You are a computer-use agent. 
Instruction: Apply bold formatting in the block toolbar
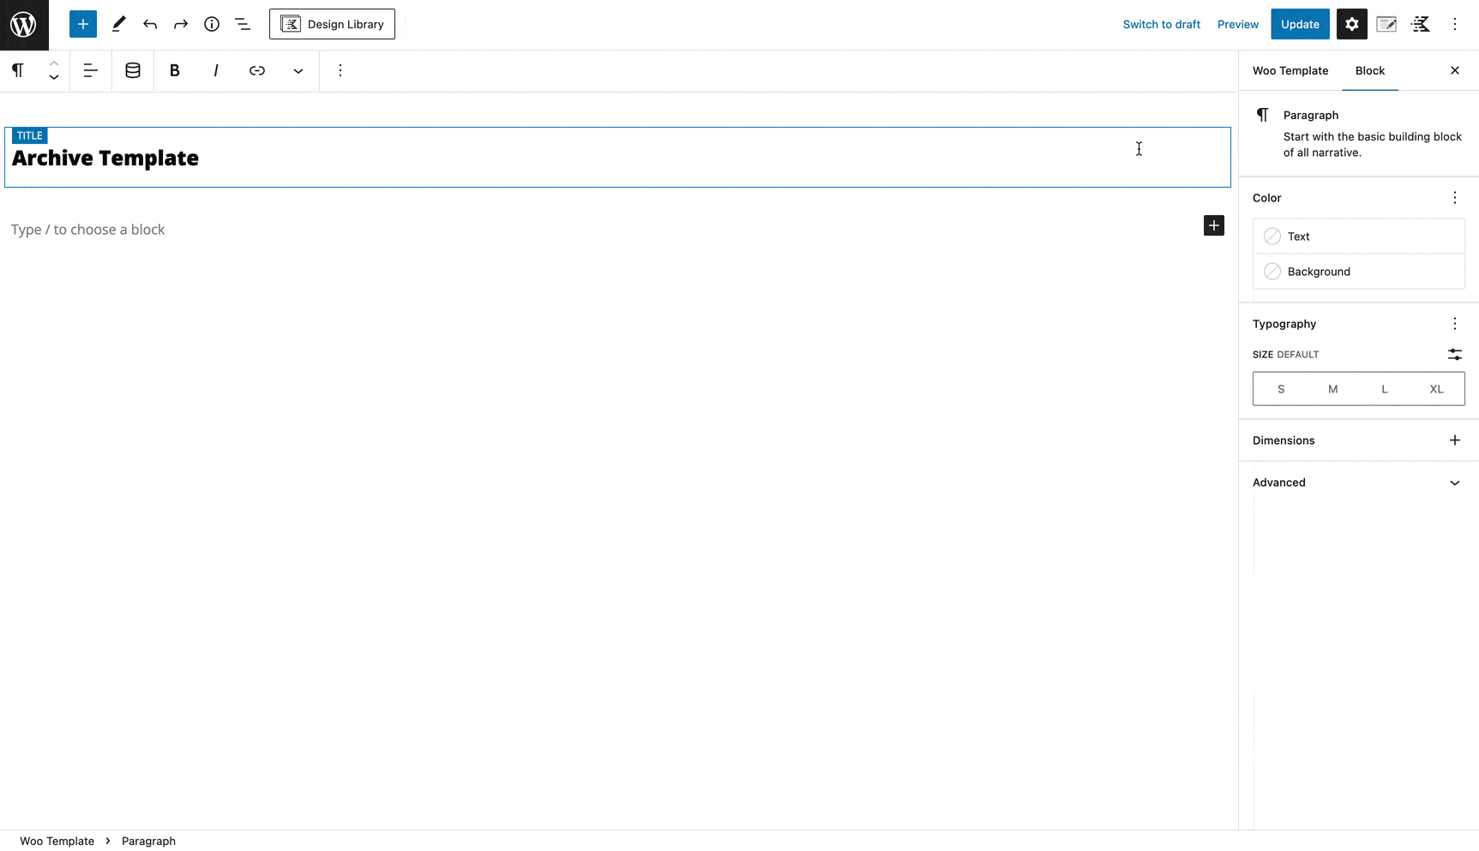click(x=175, y=70)
